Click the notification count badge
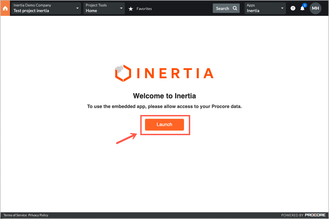329x219 pixels. (305, 5)
